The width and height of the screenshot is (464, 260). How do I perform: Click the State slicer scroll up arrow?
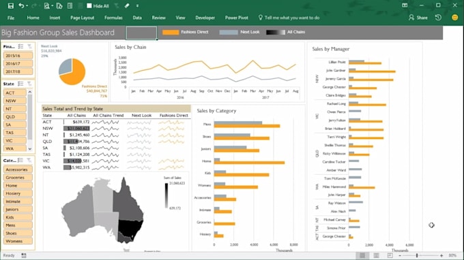[x=30, y=92]
